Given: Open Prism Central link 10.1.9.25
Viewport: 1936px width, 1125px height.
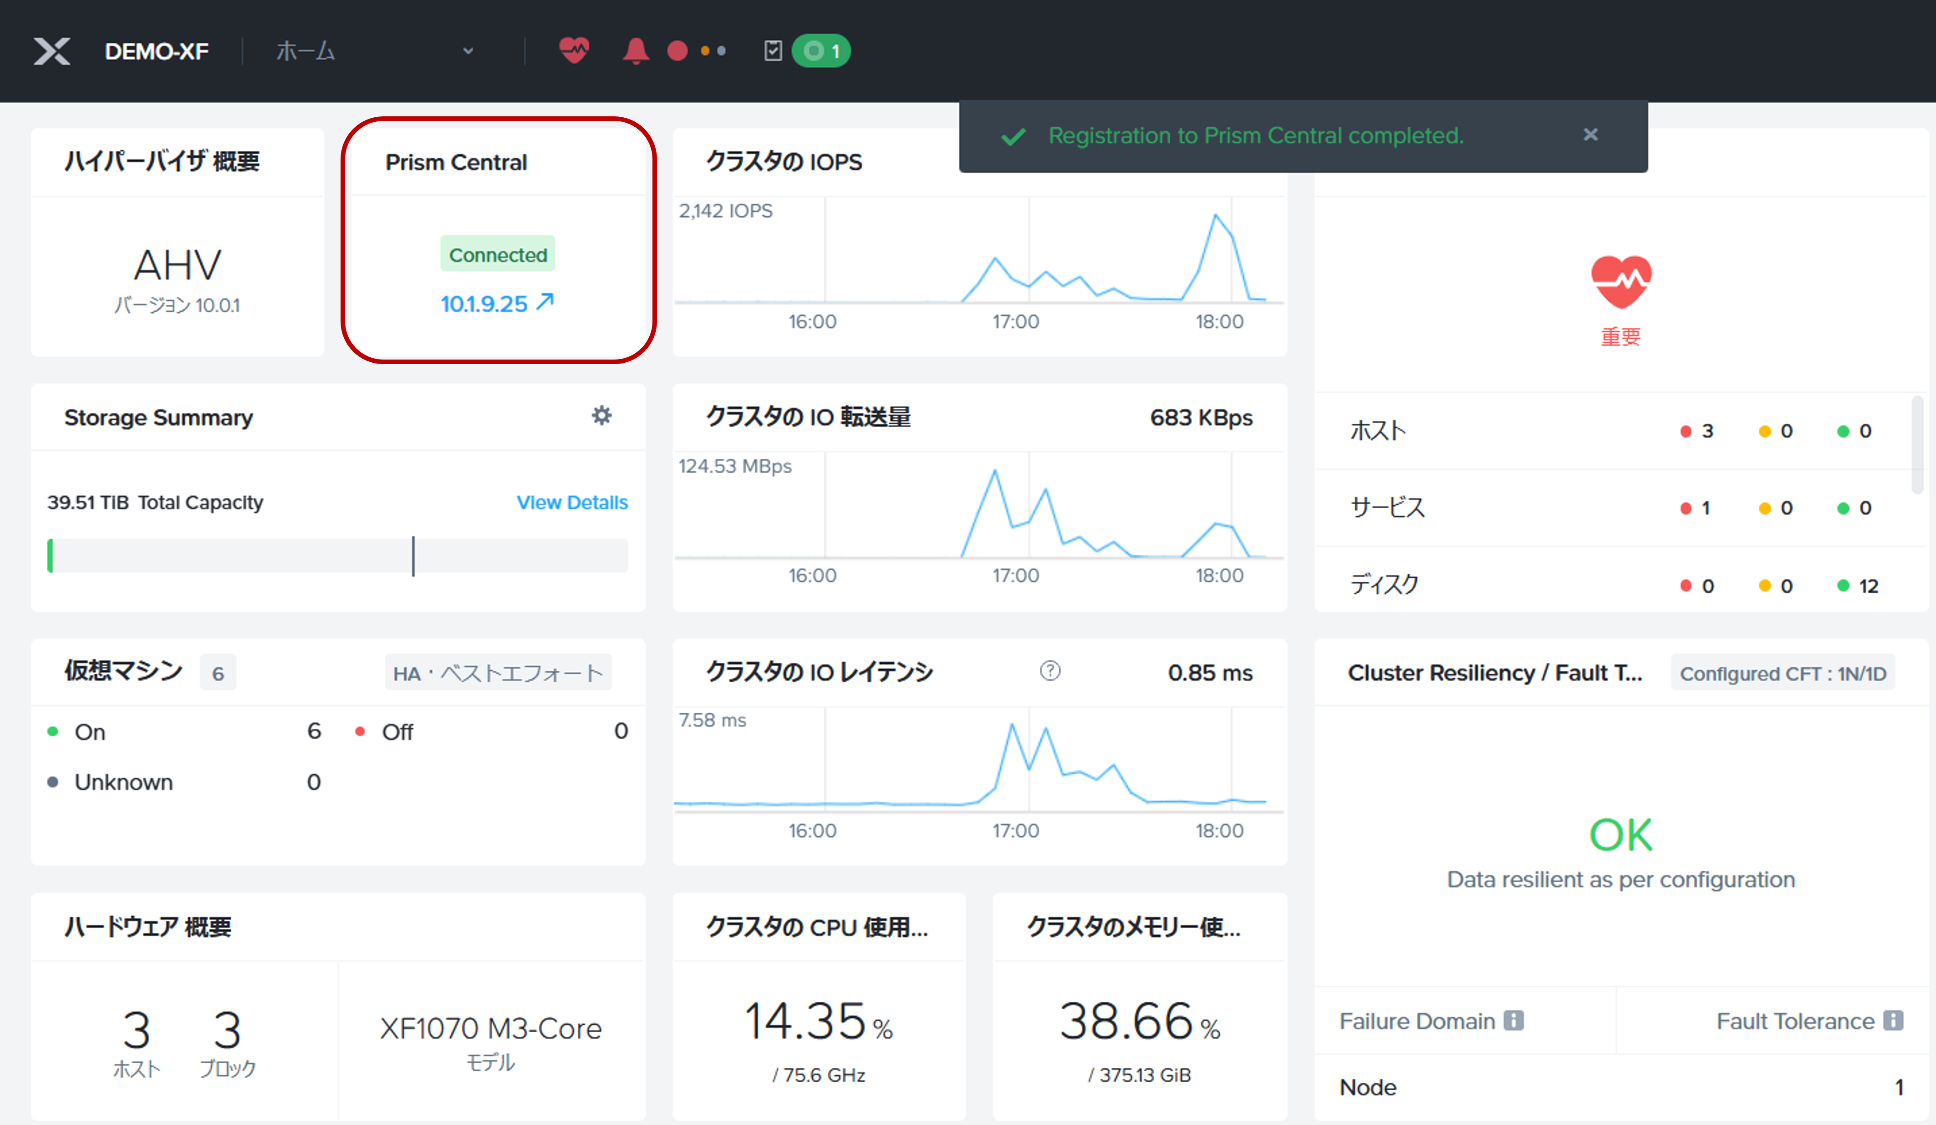Looking at the screenshot, I should coord(484,303).
